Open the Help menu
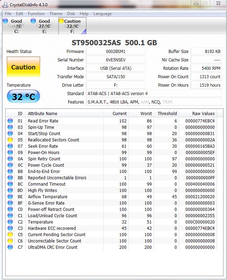The image size is (227, 280). (84, 14)
